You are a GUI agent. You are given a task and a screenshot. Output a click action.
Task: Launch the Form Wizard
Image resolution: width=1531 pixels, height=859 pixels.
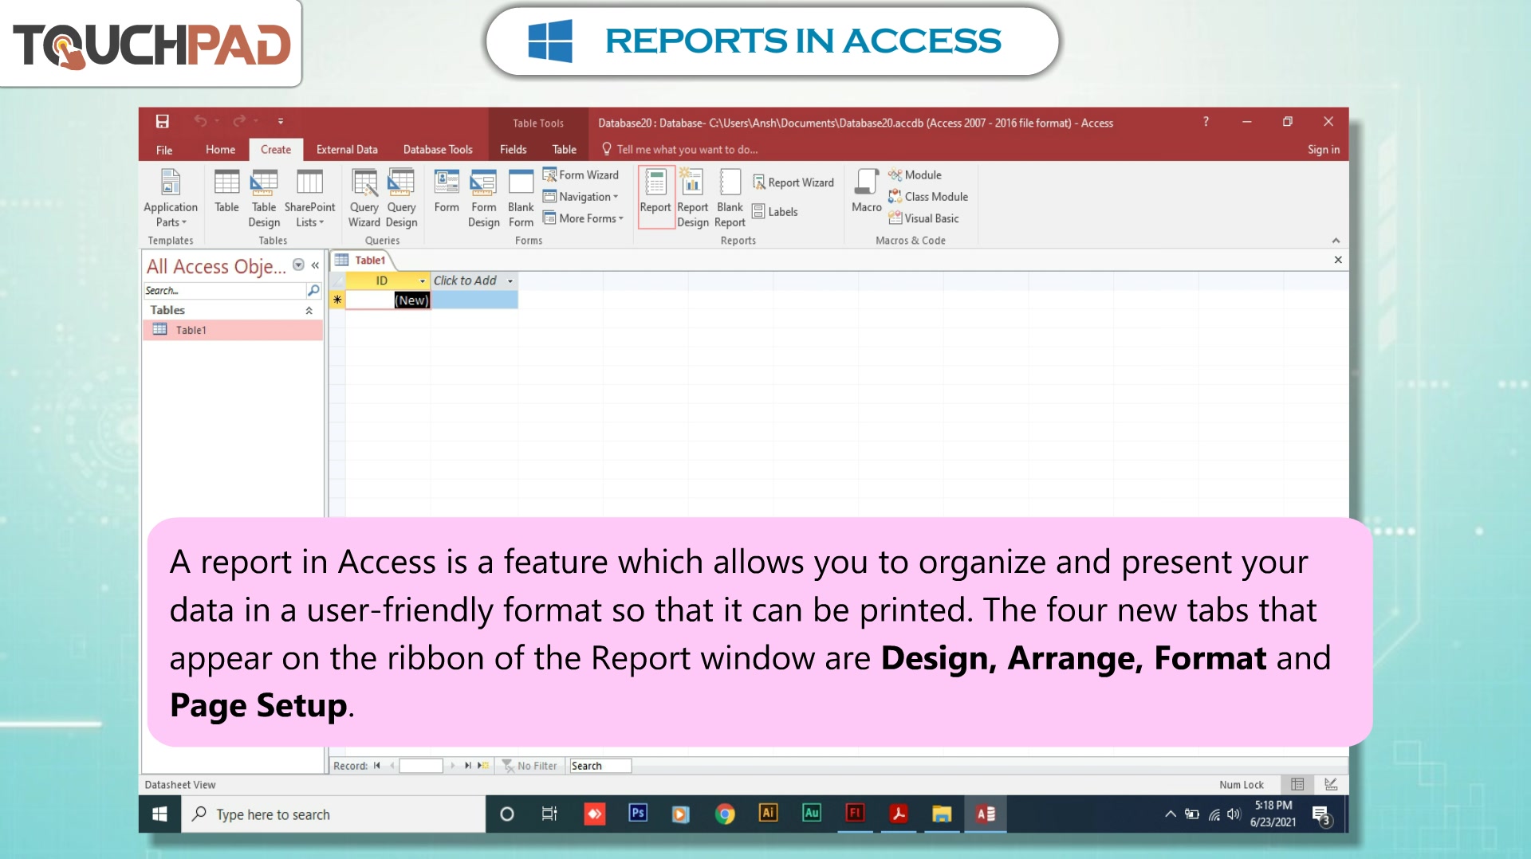[x=581, y=175]
